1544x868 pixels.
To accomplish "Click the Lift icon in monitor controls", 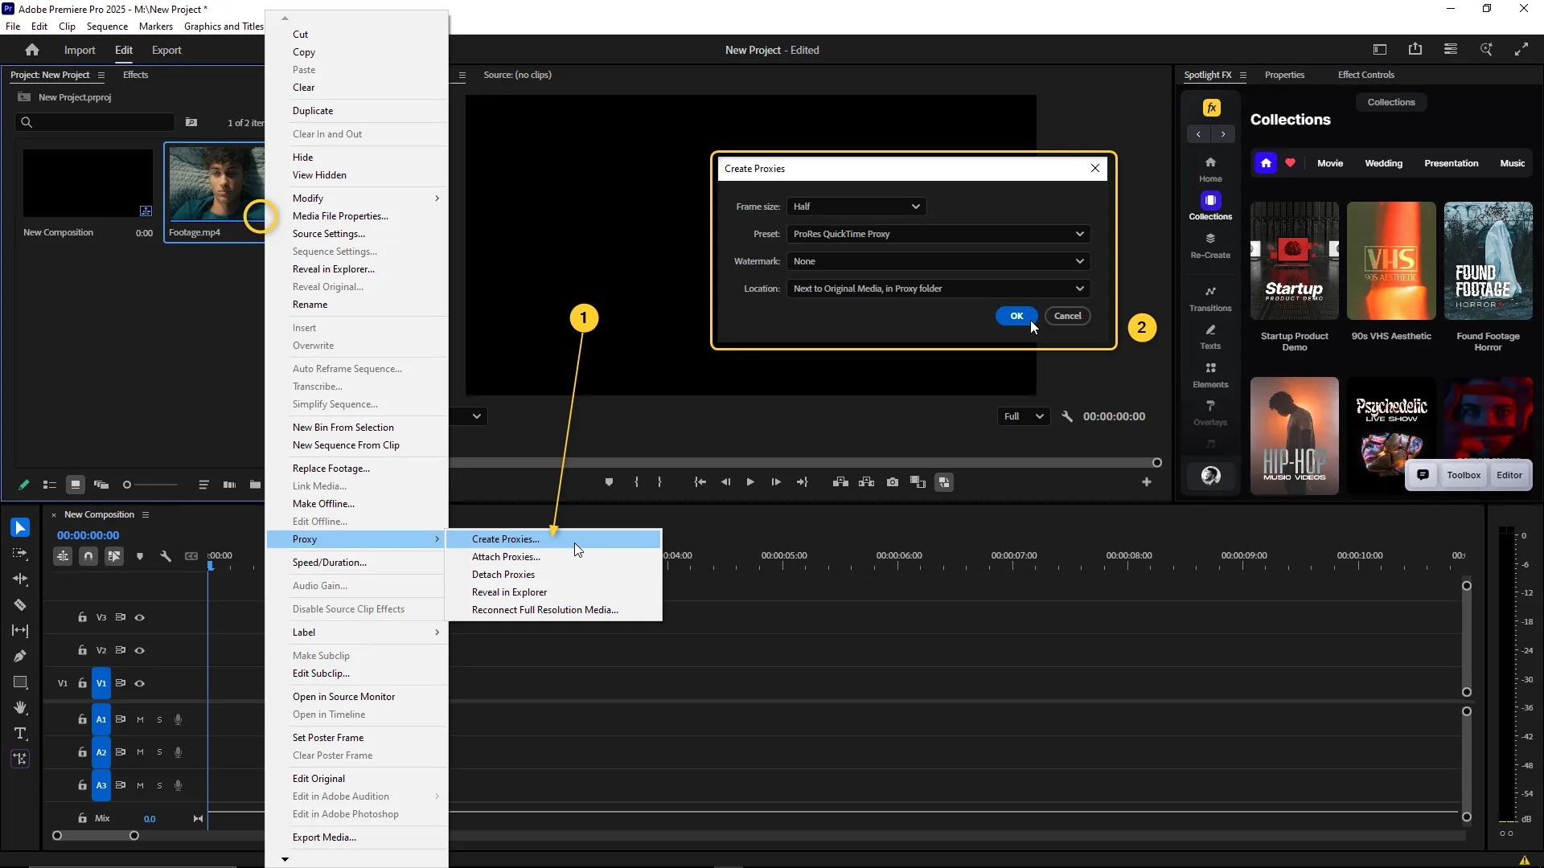I will tap(840, 482).
